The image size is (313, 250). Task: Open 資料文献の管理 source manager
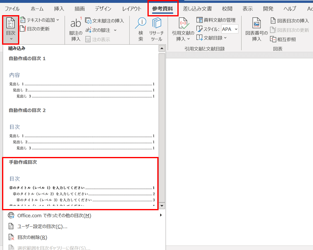pos(216,20)
